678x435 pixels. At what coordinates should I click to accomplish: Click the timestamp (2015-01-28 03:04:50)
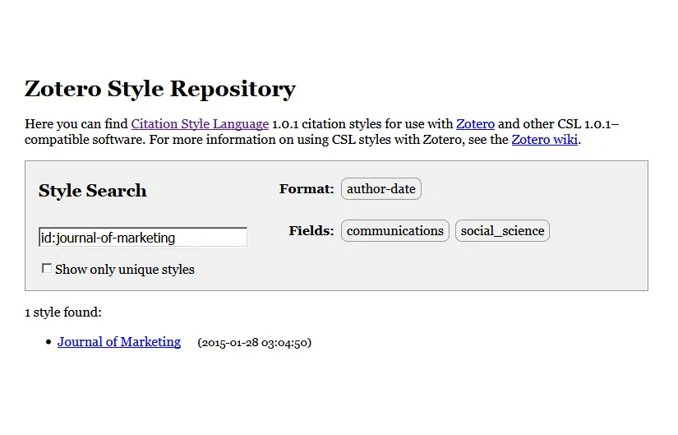click(x=254, y=342)
